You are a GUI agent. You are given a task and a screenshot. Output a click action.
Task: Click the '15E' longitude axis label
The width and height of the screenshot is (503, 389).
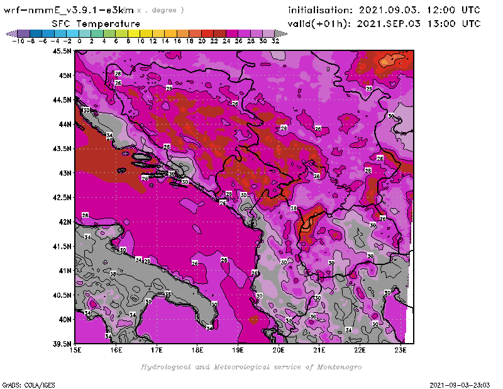point(75,350)
